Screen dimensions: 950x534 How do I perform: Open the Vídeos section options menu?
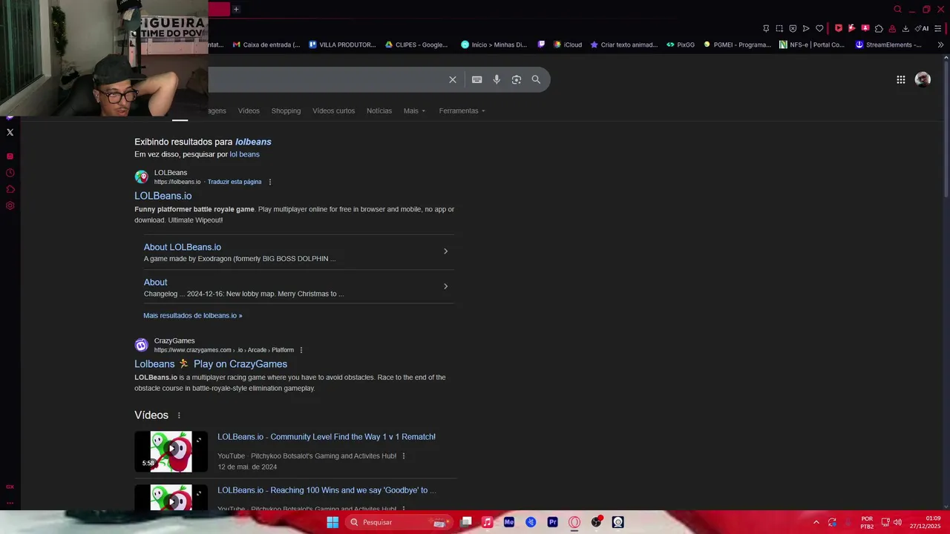coord(179,415)
